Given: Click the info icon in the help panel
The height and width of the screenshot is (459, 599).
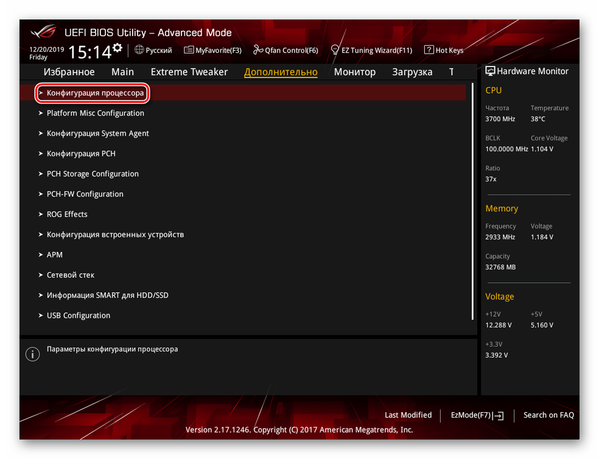Looking at the screenshot, I should [32, 354].
